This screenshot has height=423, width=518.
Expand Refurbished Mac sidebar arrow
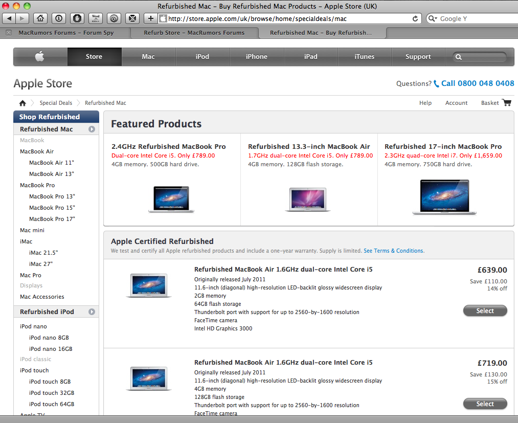pyautogui.click(x=92, y=129)
